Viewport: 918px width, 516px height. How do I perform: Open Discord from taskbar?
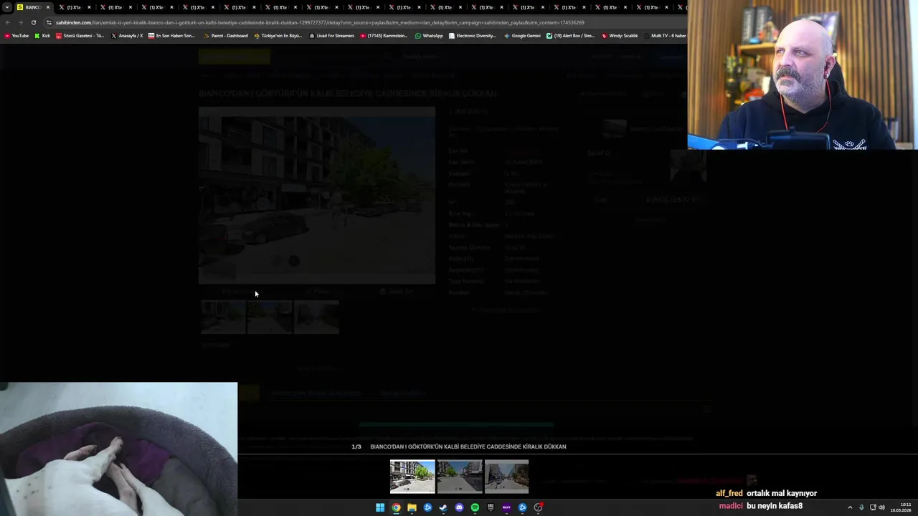(x=459, y=507)
